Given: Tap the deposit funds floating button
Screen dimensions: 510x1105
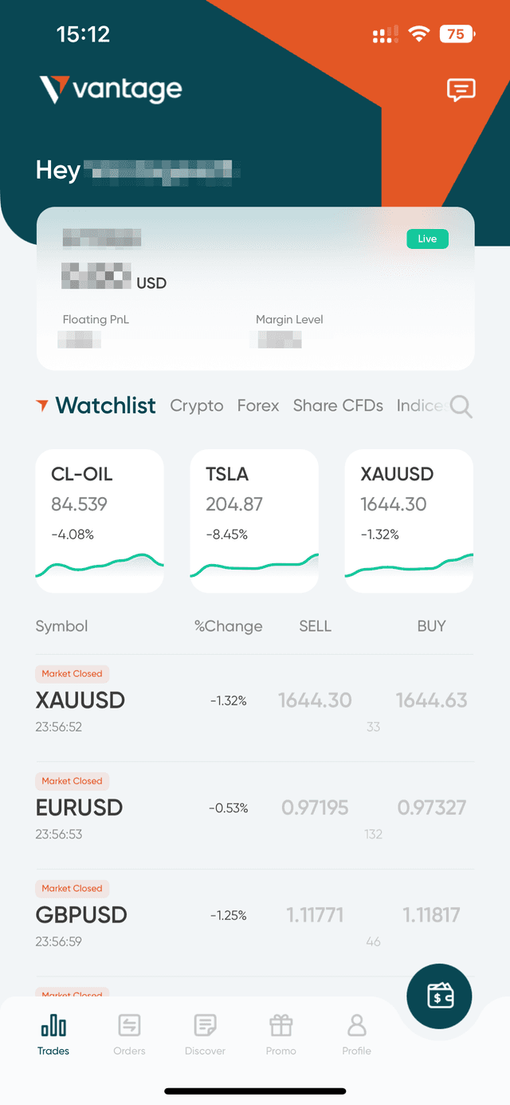Looking at the screenshot, I should tap(439, 996).
